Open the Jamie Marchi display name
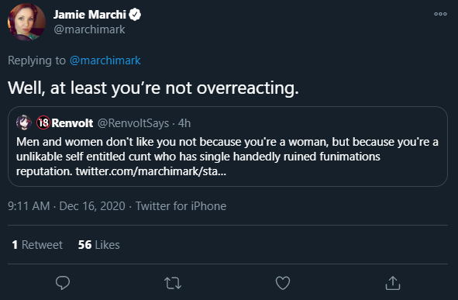 [89, 14]
